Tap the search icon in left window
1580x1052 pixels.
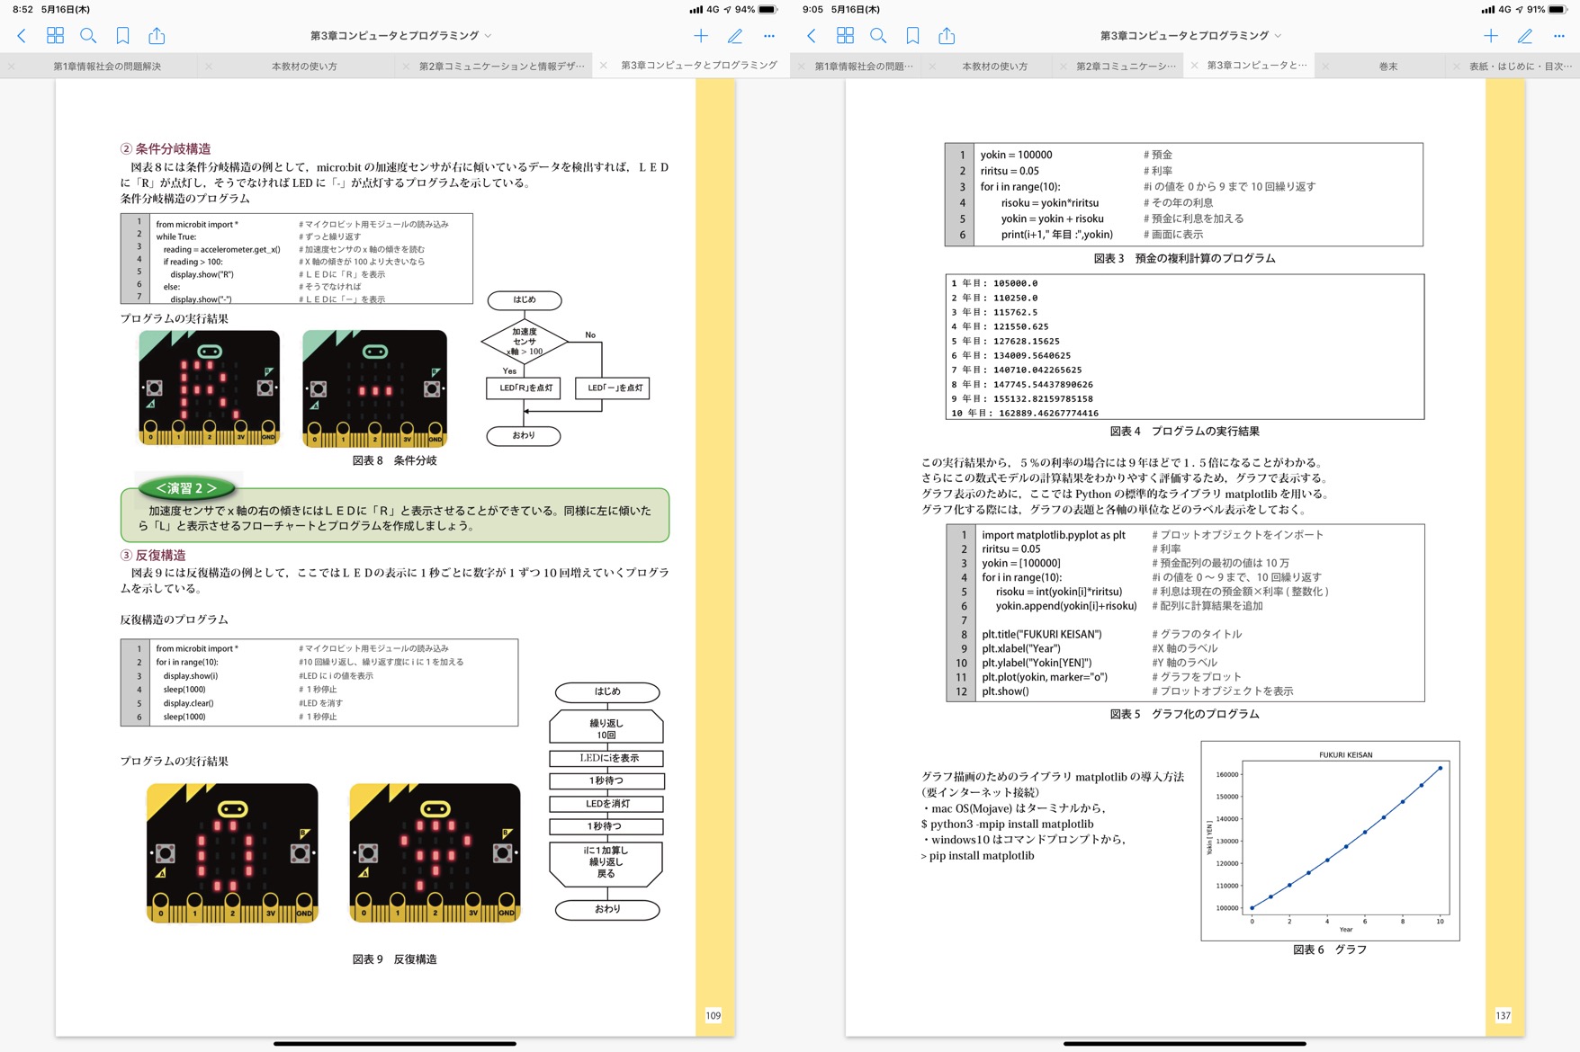pyautogui.click(x=88, y=36)
